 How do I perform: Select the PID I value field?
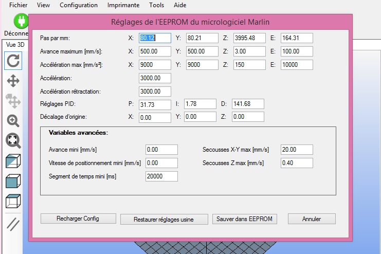200,104
